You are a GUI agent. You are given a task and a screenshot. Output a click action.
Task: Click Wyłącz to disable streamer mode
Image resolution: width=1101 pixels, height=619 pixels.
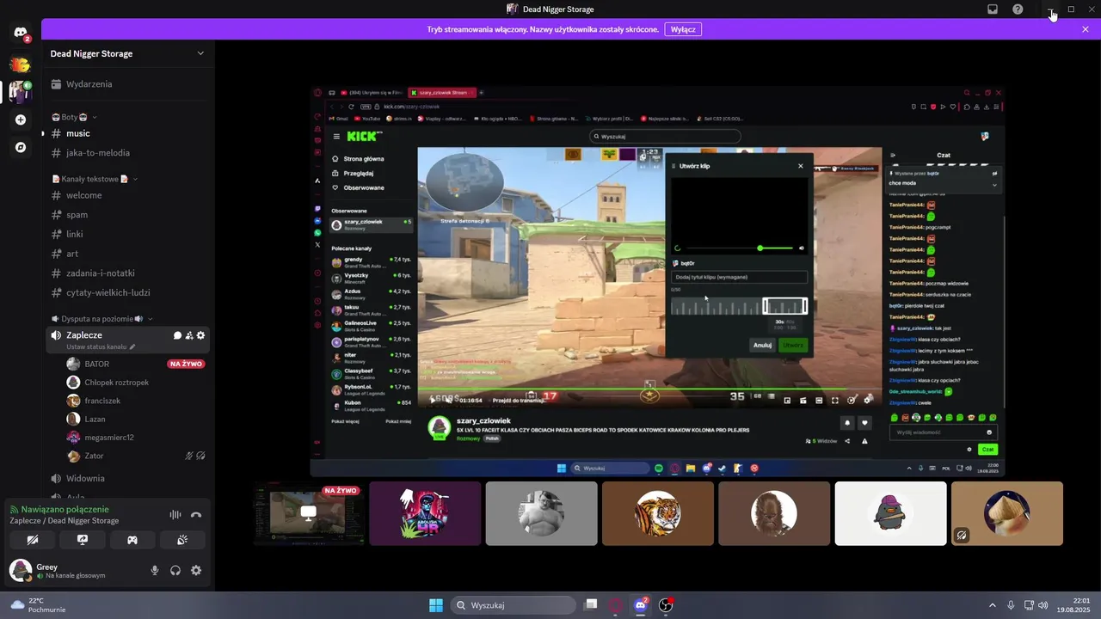683,29
